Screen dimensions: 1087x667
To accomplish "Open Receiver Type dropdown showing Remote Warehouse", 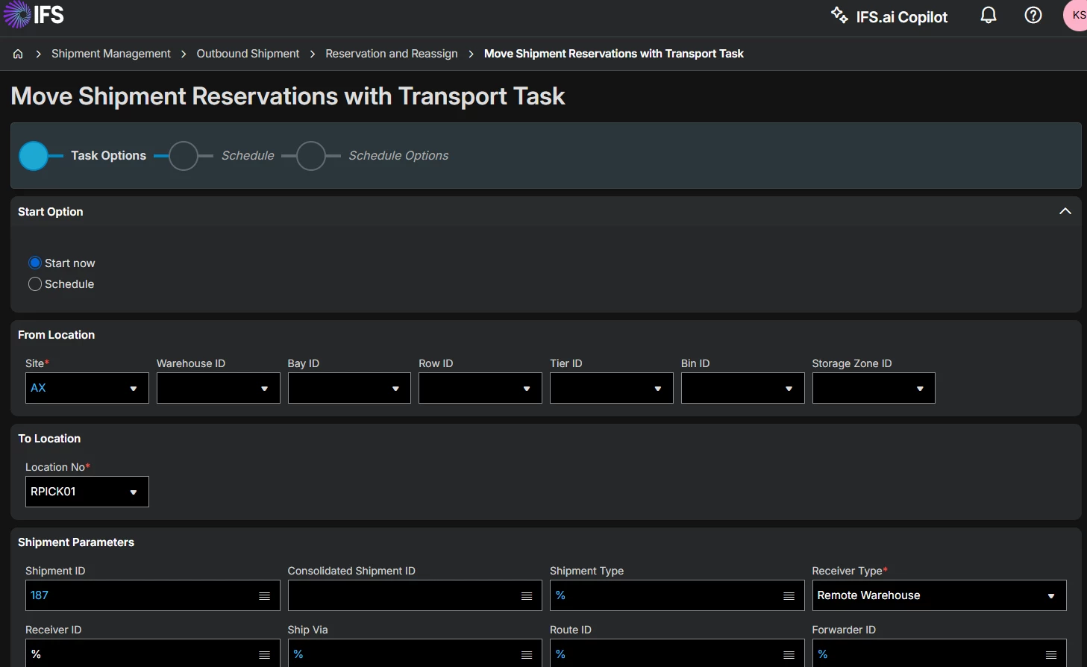I will pos(939,595).
